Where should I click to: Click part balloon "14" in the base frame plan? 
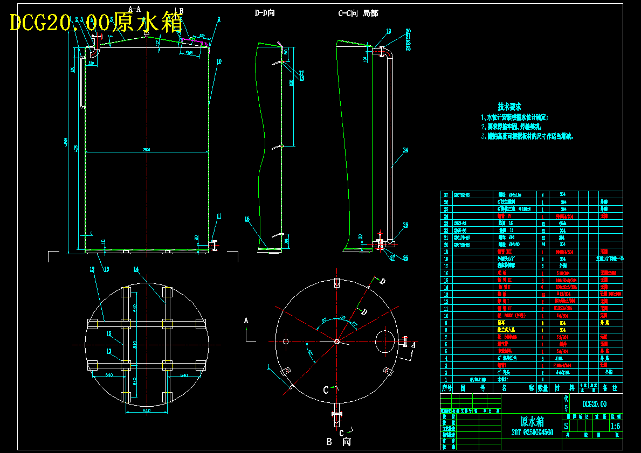pos(136,269)
